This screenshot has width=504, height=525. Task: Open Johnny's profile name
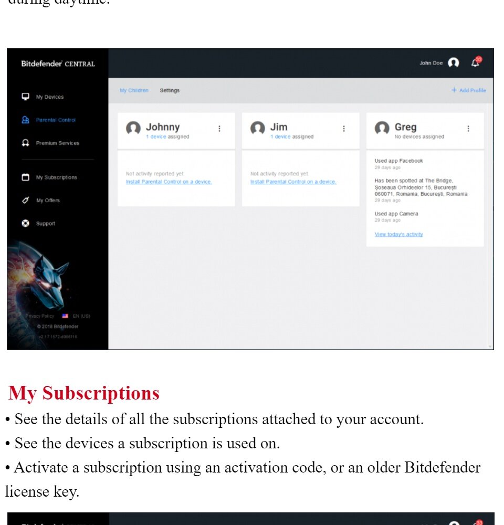163,127
